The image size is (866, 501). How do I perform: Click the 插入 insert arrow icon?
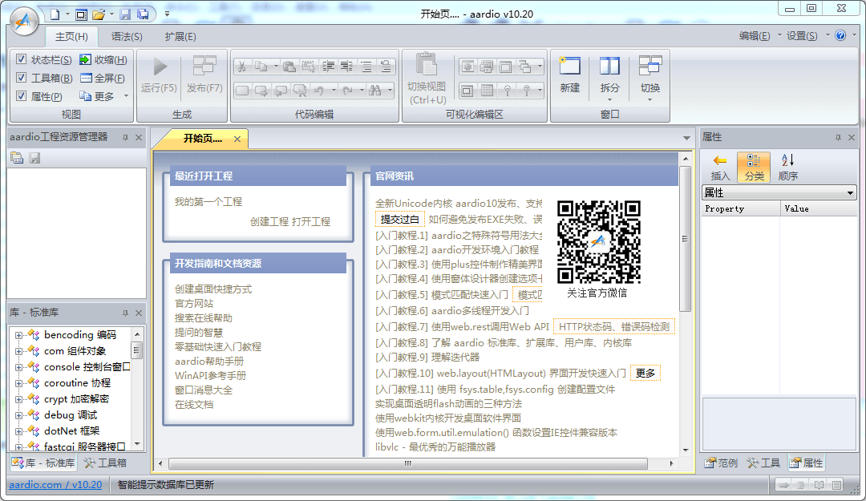(x=720, y=160)
